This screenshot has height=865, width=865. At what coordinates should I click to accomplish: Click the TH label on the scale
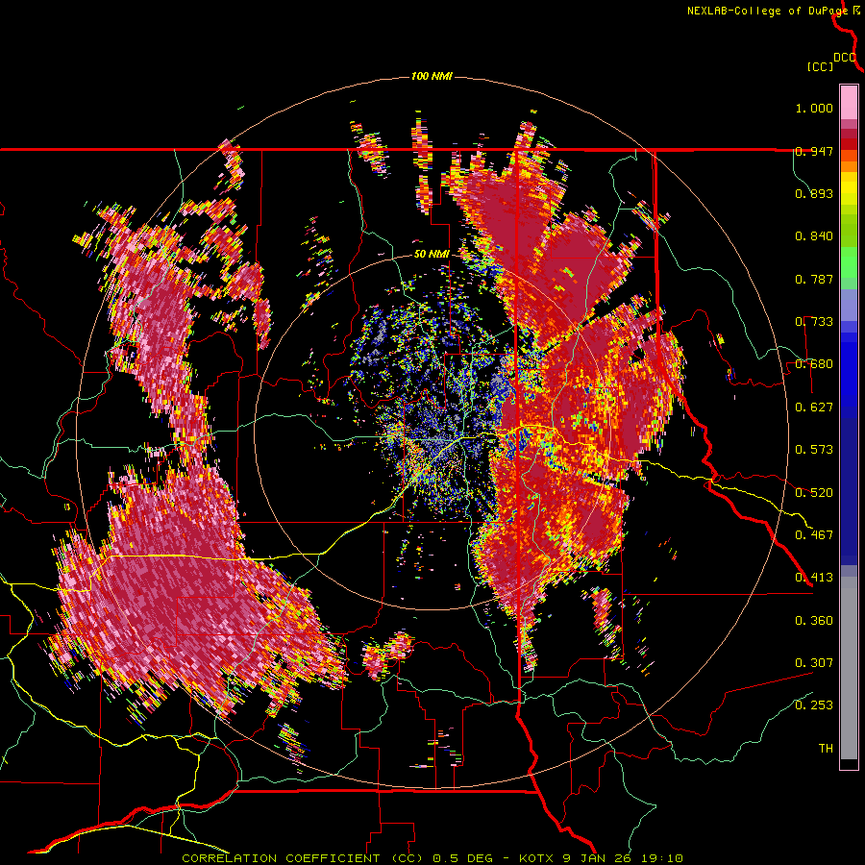[x=826, y=749]
